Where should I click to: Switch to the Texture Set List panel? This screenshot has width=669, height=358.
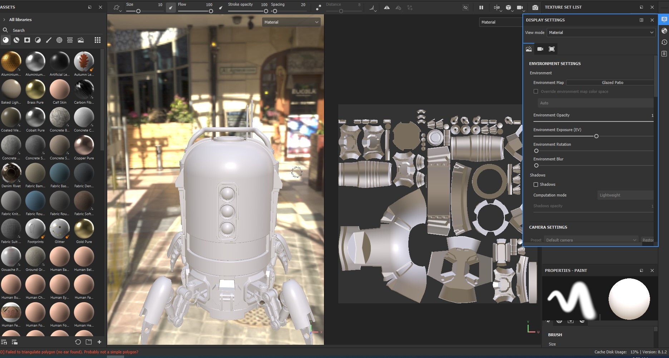coord(563,7)
